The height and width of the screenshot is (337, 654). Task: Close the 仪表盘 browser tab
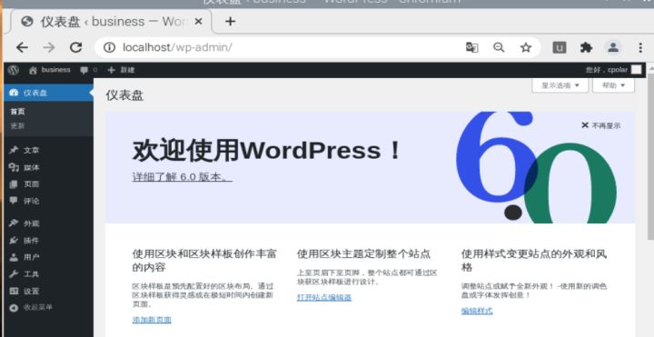[x=199, y=21]
